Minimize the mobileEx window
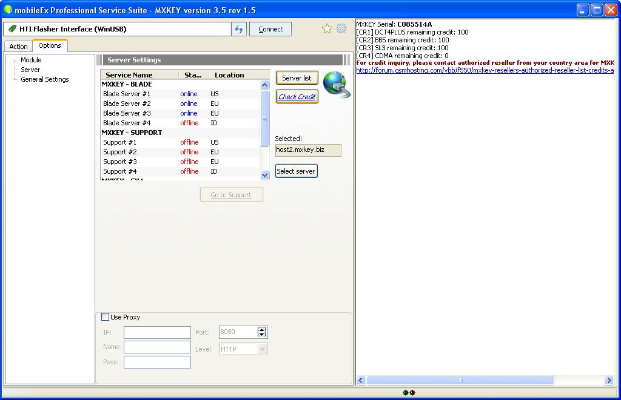 click(583, 10)
